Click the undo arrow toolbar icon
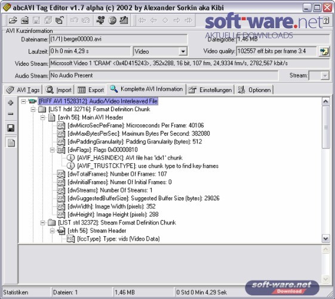Screen dimensions: 335x299 (x=74, y=20)
